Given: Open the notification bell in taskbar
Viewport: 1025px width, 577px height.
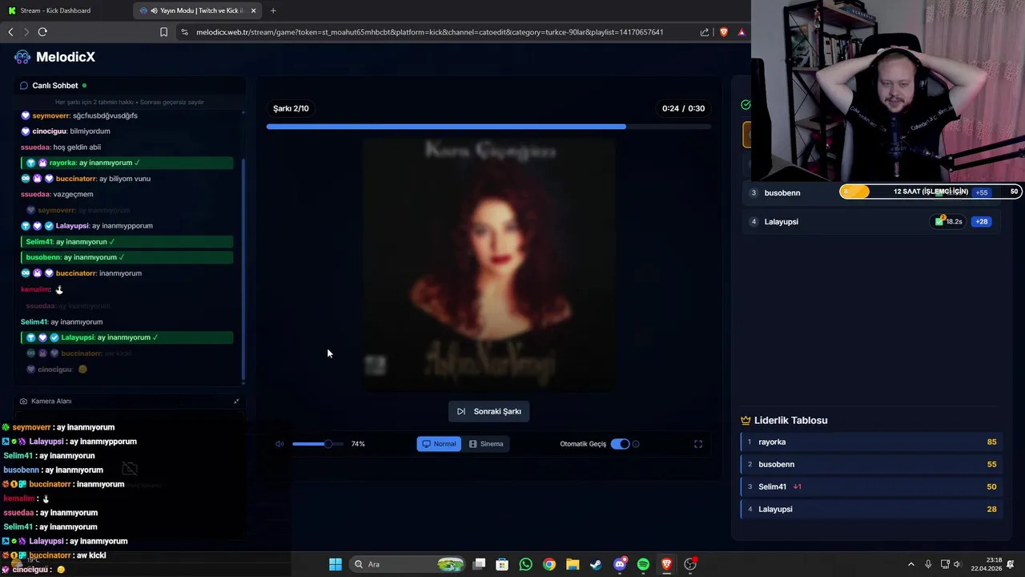Looking at the screenshot, I should (1011, 564).
